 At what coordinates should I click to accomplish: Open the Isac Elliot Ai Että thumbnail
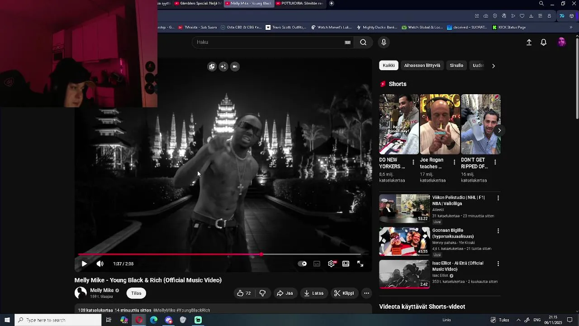[404, 274]
